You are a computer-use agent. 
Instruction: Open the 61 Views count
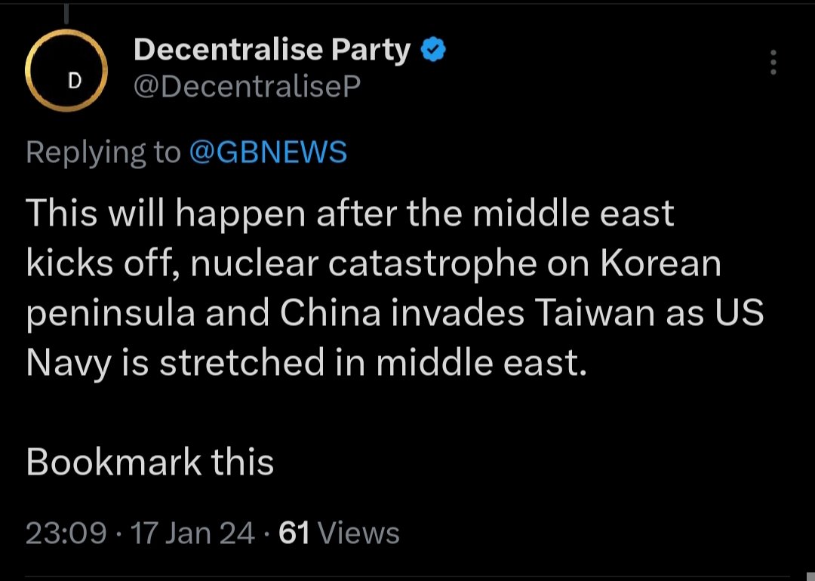(339, 533)
